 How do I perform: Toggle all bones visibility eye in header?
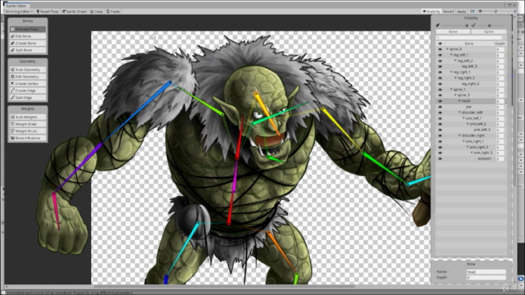click(440, 43)
